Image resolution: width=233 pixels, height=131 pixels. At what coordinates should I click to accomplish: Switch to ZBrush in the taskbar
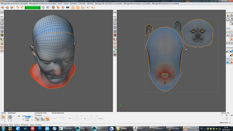[x=140, y=129]
